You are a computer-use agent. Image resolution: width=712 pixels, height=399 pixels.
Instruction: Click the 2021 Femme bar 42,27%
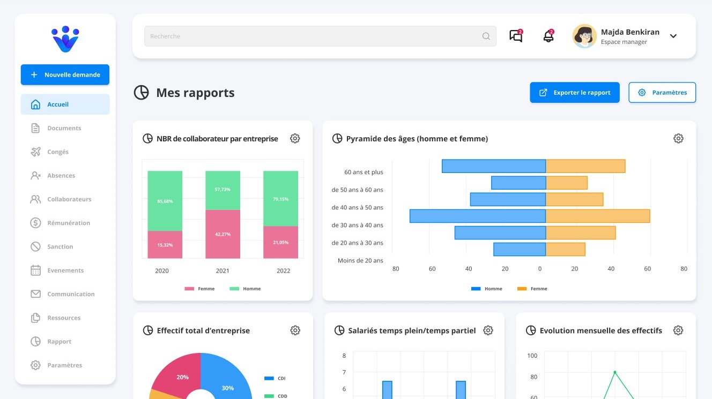coord(222,234)
